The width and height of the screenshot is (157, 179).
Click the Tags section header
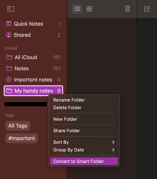point(9,115)
